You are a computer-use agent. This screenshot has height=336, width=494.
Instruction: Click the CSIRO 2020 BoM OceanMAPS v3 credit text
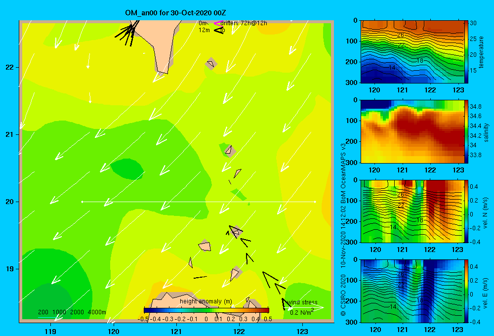(x=343, y=229)
